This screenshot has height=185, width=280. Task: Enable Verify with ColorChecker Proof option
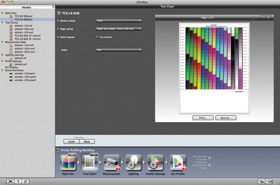pyautogui.click(x=210, y=165)
